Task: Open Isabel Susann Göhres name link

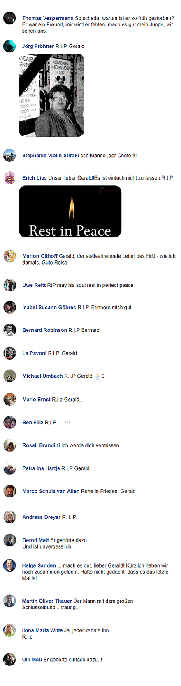Action: tap(49, 308)
